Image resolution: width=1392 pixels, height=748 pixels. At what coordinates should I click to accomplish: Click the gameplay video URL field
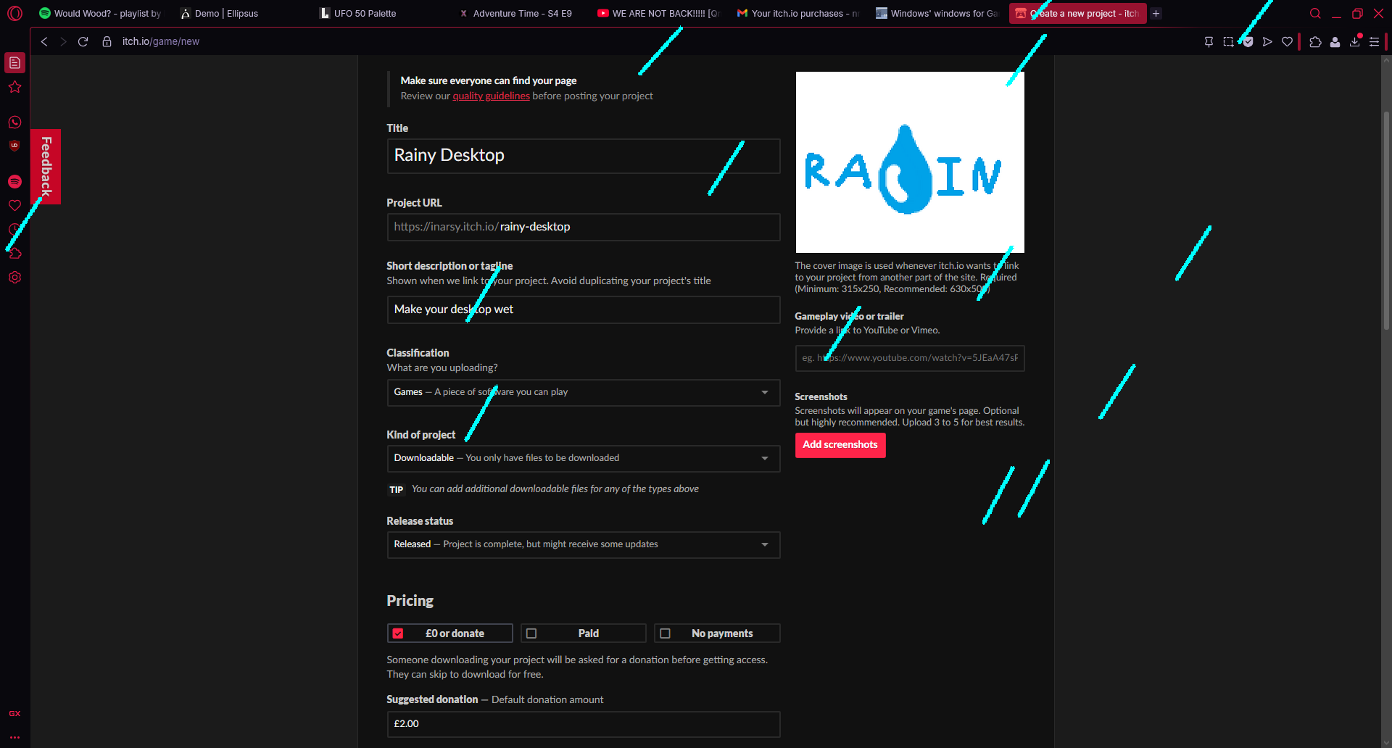[910, 358]
